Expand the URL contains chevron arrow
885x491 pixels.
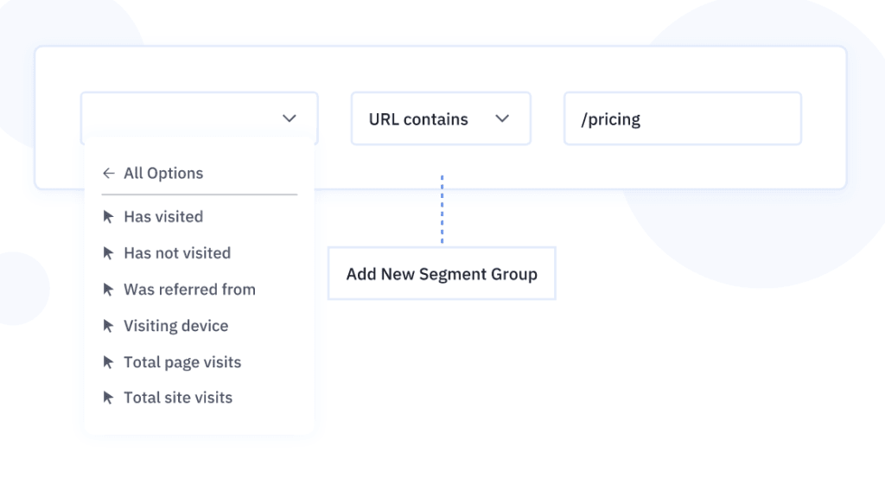point(502,118)
